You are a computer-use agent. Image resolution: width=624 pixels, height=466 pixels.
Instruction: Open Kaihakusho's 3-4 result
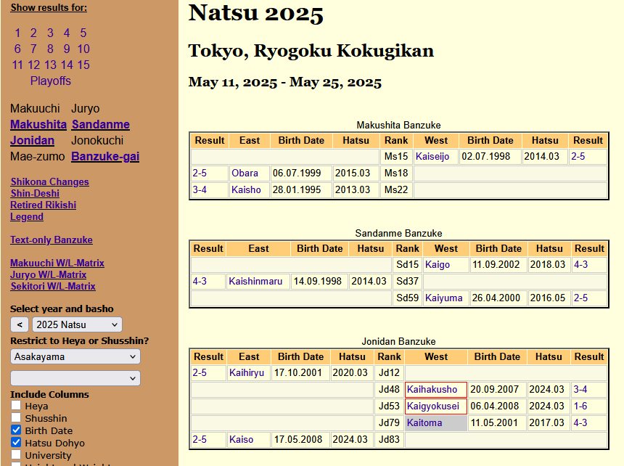(580, 390)
